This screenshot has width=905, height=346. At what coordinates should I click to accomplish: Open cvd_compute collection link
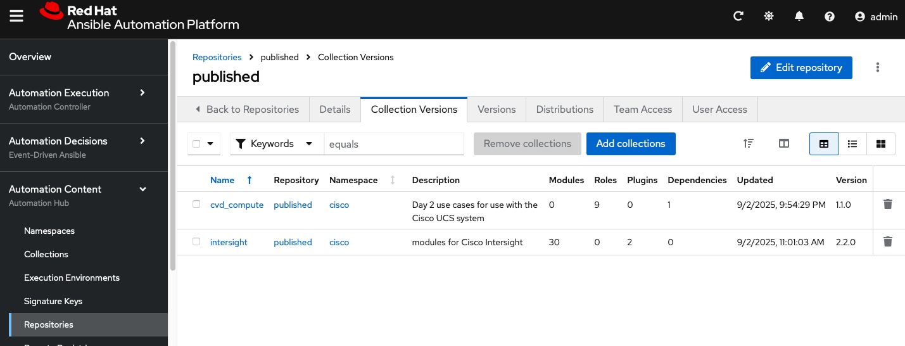tap(237, 205)
